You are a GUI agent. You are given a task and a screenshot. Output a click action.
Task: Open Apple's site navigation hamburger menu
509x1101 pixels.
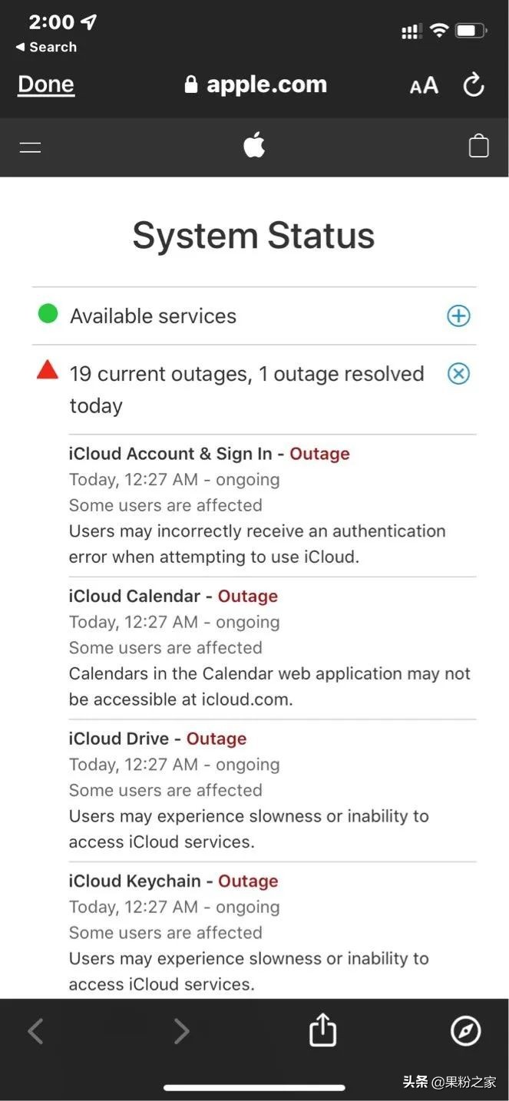point(30,146)
